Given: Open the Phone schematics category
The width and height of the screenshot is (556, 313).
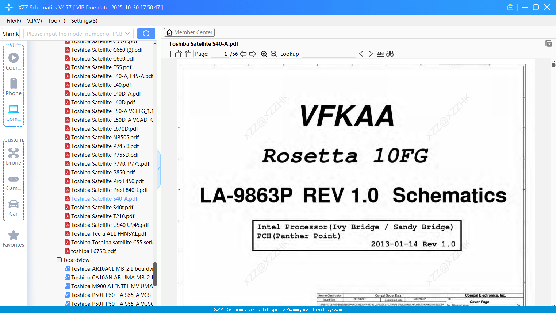Looking at the screenshot, I should [14, 87].
